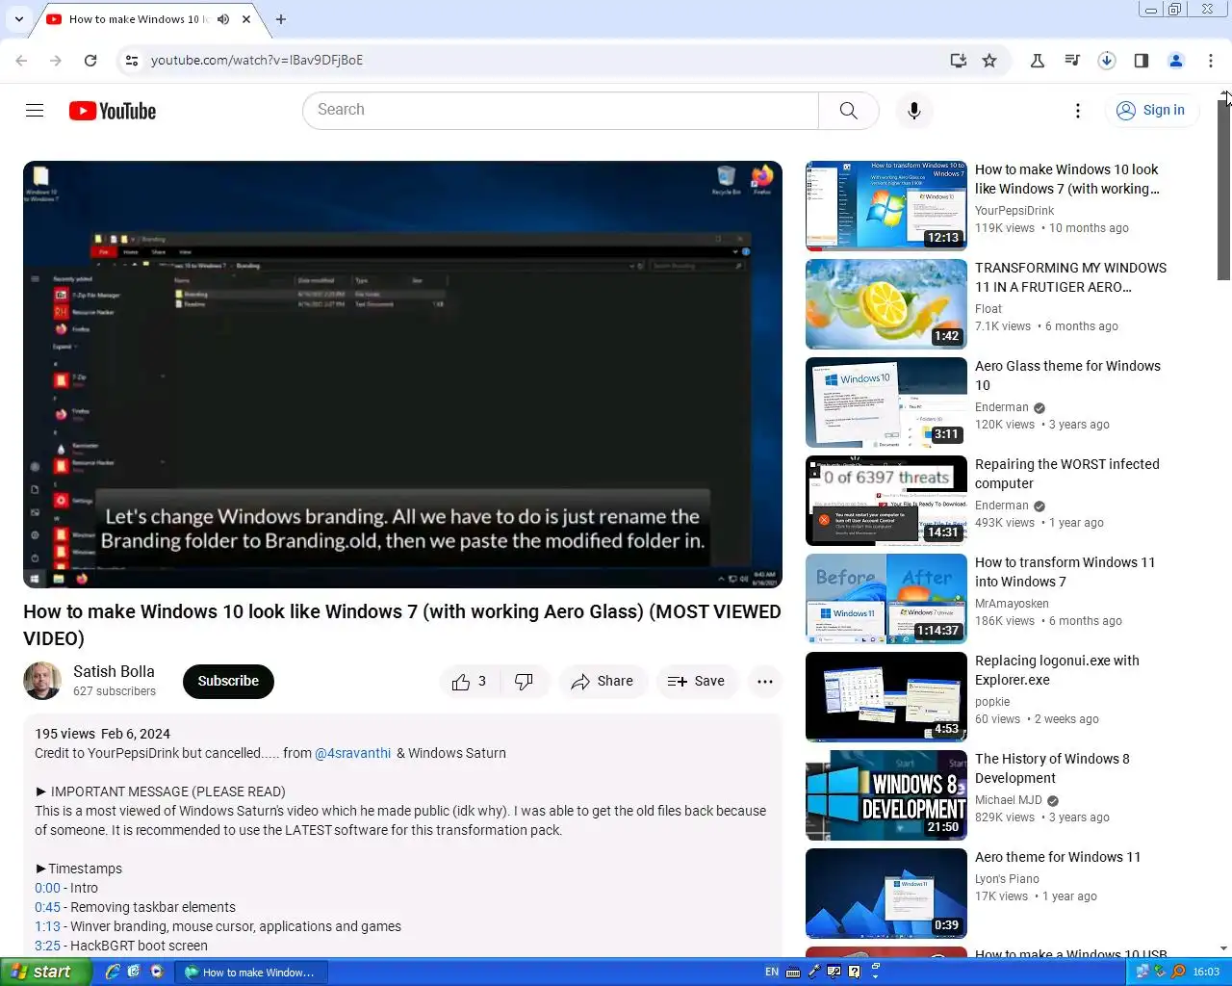Open Aero theme for Windows 11 video

pyautogui.click(x=1058, y=857)
